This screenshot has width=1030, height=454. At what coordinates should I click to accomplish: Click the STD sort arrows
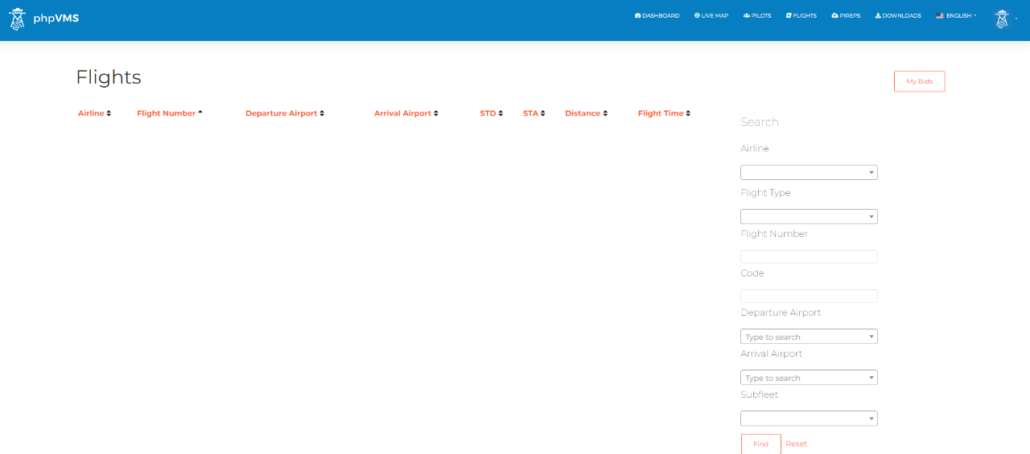tap(501, 113)
